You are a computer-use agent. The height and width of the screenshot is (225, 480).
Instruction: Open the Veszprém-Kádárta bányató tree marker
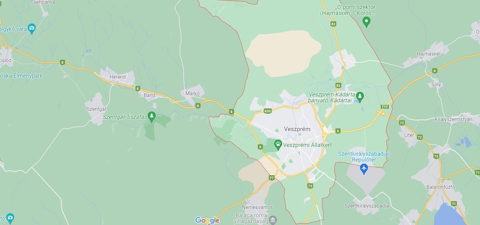point(360,97)
